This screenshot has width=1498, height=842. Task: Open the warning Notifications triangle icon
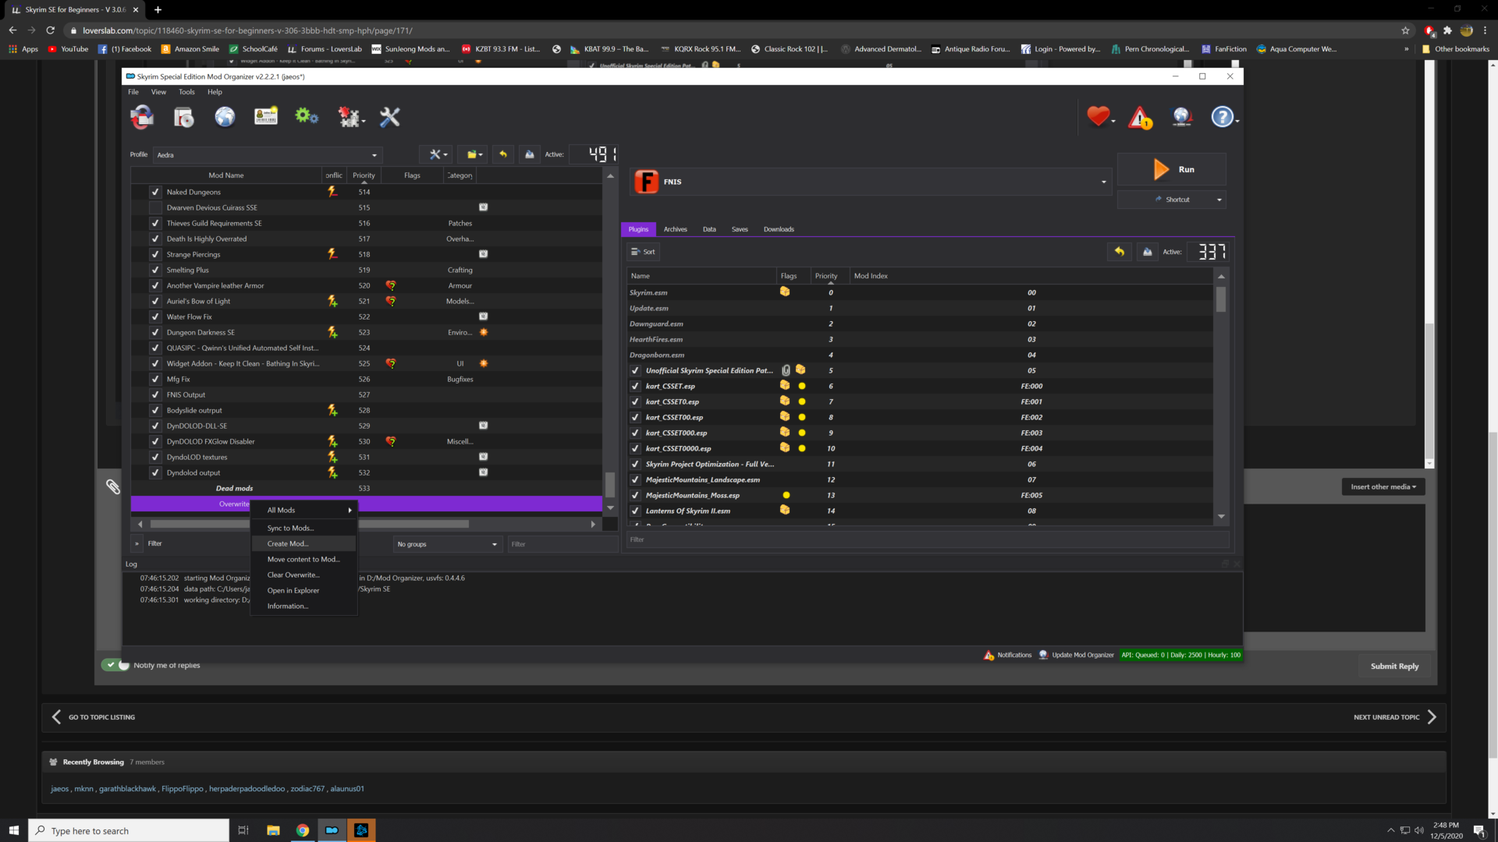1140,118
